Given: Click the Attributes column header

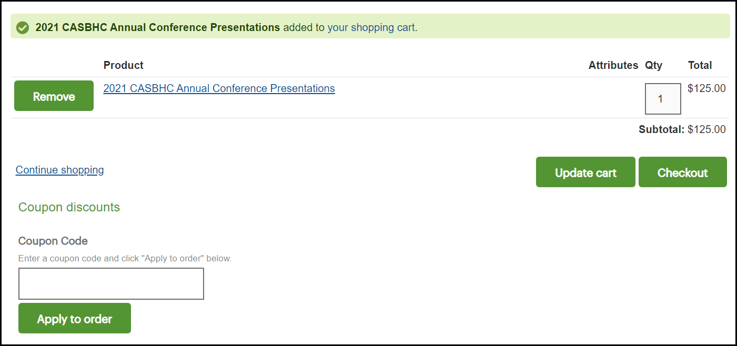Looking at the screenshot, I should pos(613,65).
